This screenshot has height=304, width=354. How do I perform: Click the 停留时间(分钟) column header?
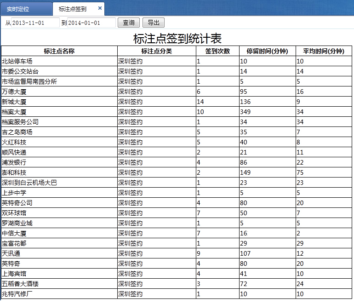[267, 51]
